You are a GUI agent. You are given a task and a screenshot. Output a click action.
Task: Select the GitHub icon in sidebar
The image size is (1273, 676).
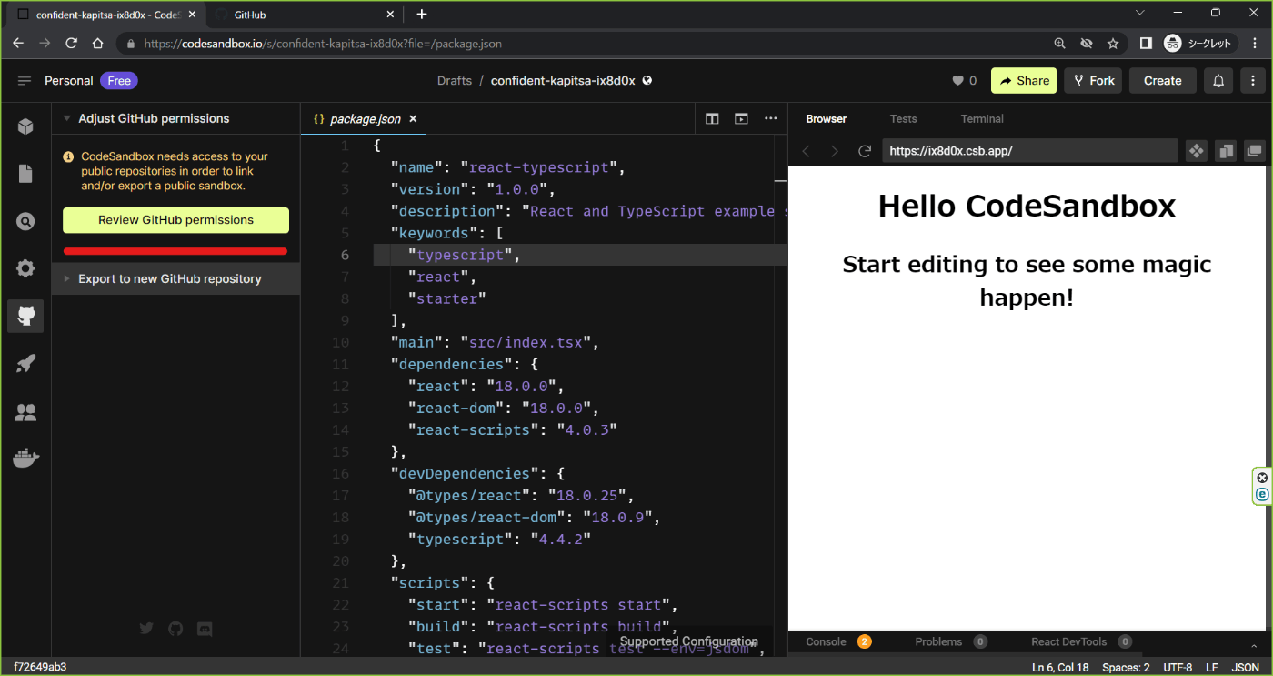(x=25, y=316)
